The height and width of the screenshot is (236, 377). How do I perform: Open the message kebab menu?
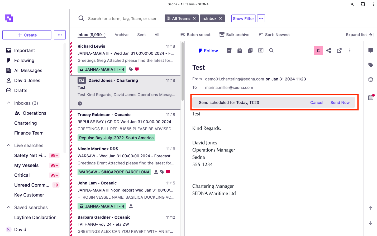coord(350,51)
